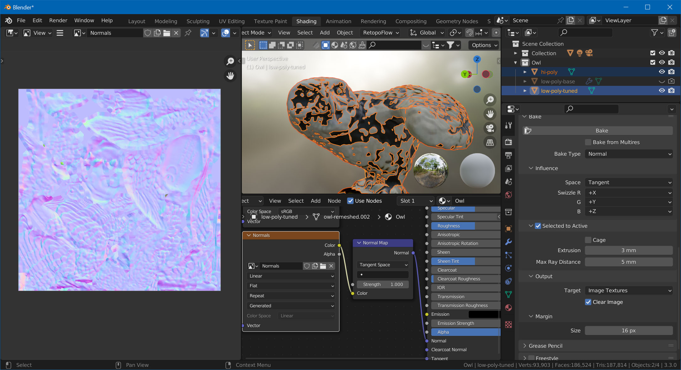The height and width of the screenshot is (370, 681).
Task: Open the Bake Type dropdown
Action: (x=629, y=154)
